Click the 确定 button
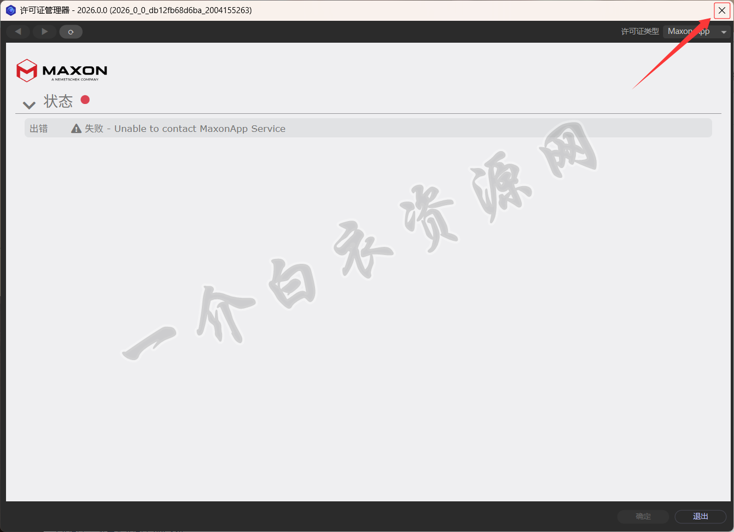 [643, 516]
